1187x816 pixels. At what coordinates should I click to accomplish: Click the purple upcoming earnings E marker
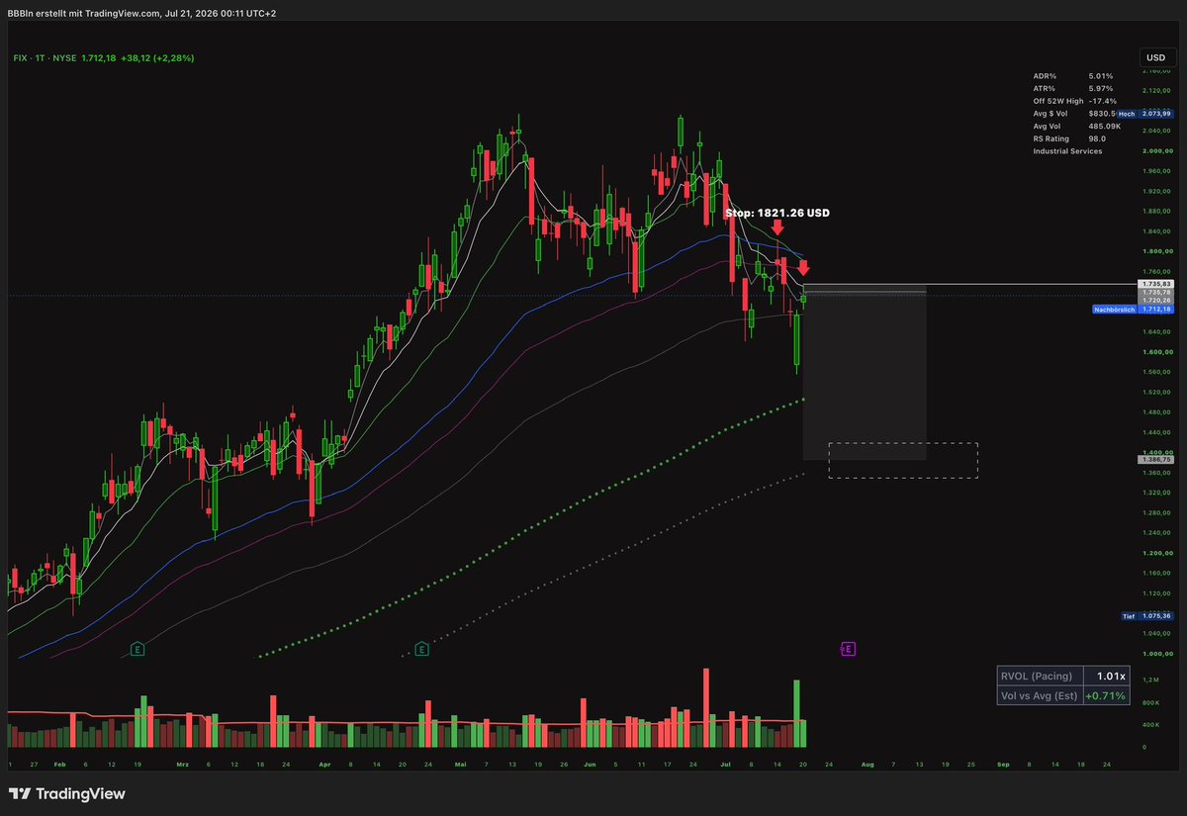click(x=848, y=649)
